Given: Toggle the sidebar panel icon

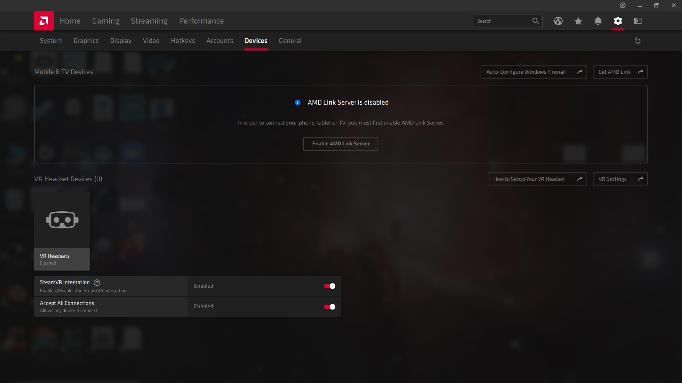Looking at the screenshot, I should pos(638,21).
